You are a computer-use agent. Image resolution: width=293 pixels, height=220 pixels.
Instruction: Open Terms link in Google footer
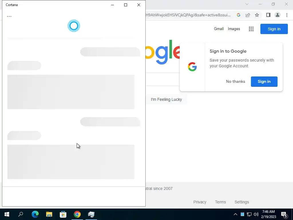220,202
